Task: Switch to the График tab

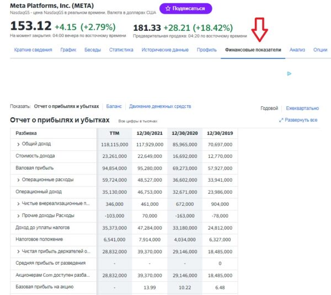Action: tap(68, 50)
